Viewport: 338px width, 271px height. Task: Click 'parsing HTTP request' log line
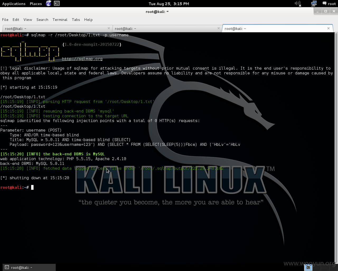pyautogui.click(x=77, y=102)
